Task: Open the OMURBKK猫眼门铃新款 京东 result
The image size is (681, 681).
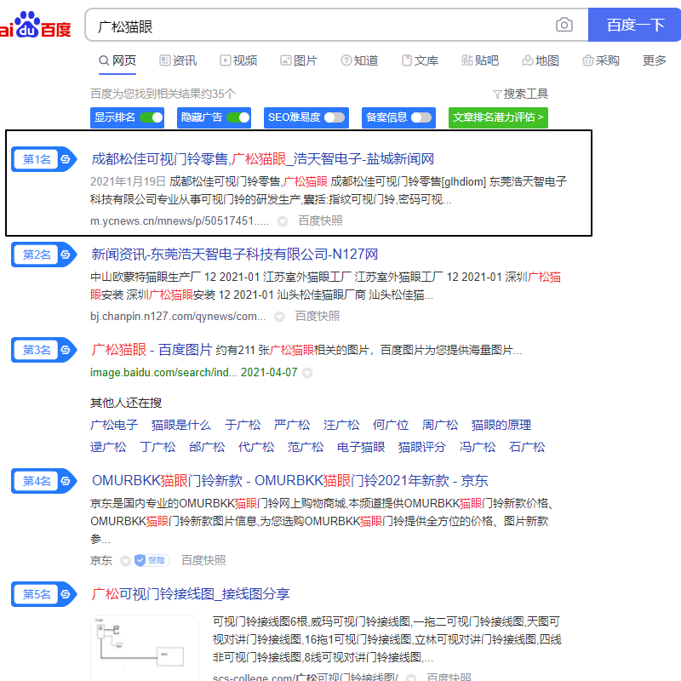Action: [289, 481]
